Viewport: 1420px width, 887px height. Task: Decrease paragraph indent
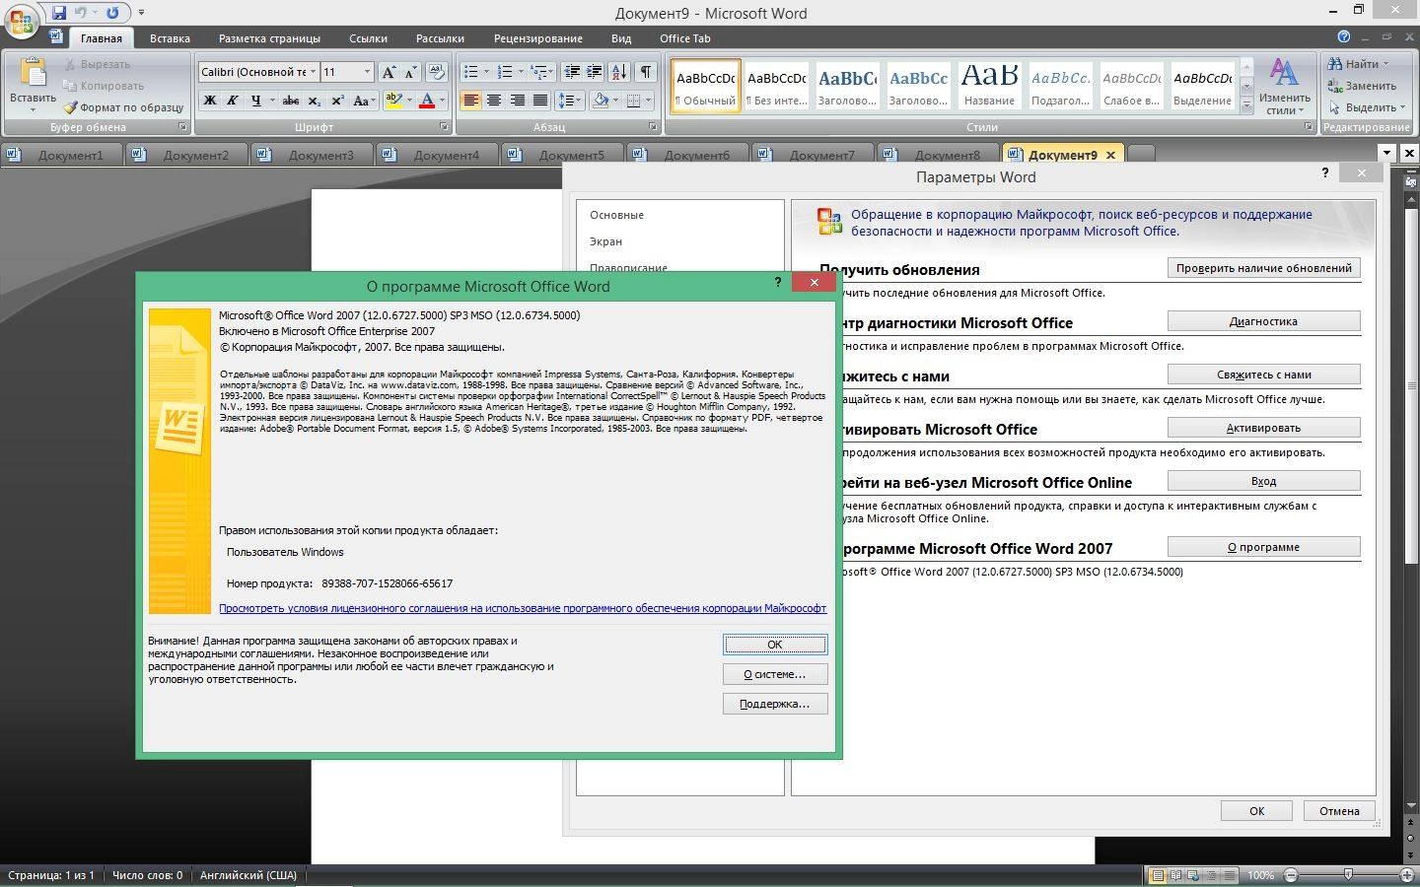tap(571, 72)
